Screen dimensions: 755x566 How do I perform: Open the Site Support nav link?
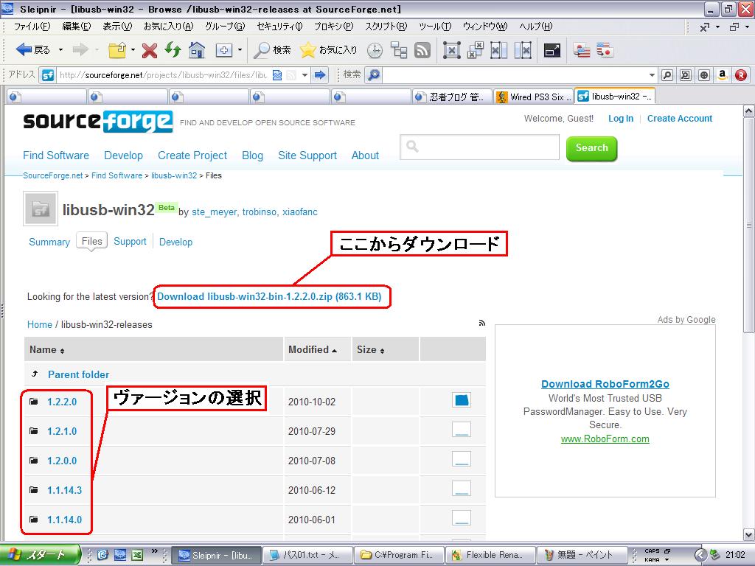pos(307,156)
